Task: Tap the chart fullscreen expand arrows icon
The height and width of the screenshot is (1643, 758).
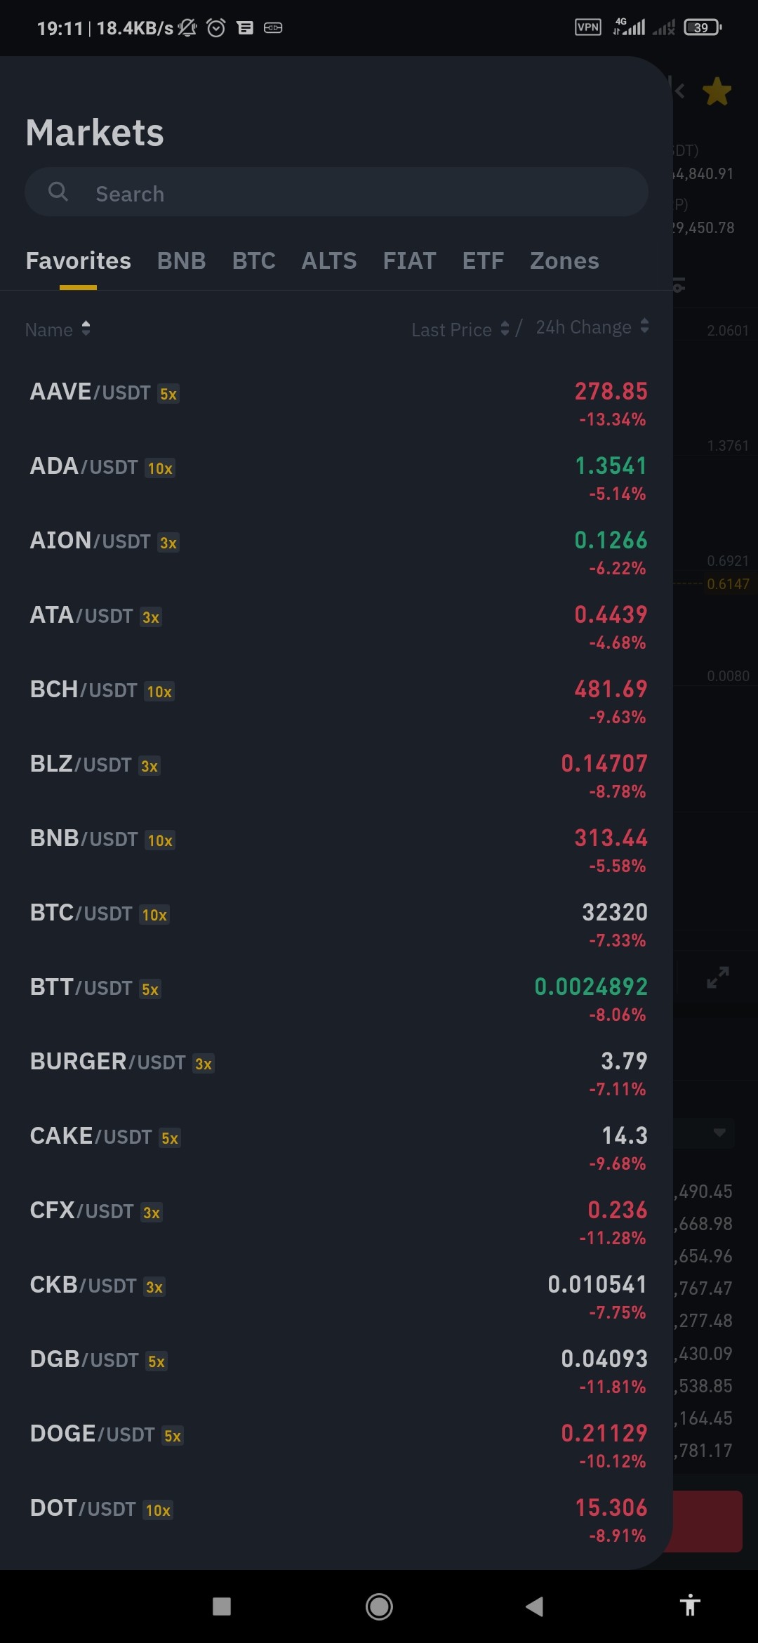Action: pyautogui.click(x=717, y=977)
